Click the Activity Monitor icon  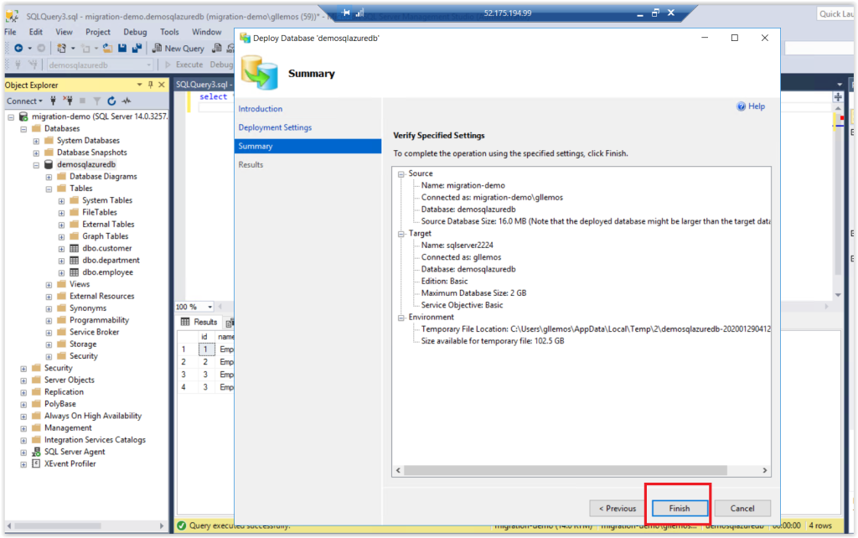point(127,101)
